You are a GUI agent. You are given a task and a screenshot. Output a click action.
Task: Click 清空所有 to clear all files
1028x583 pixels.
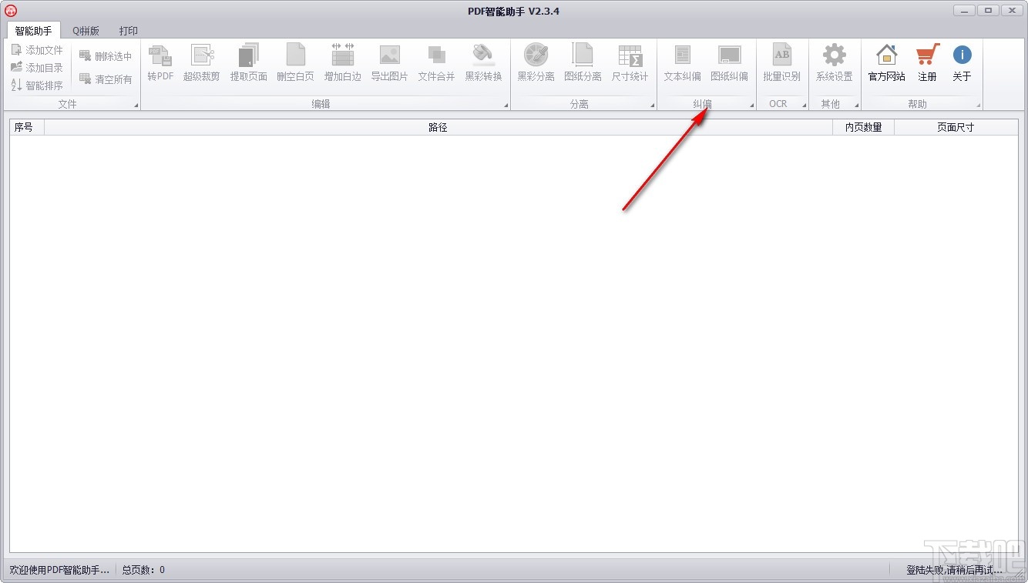pos(107,79)
